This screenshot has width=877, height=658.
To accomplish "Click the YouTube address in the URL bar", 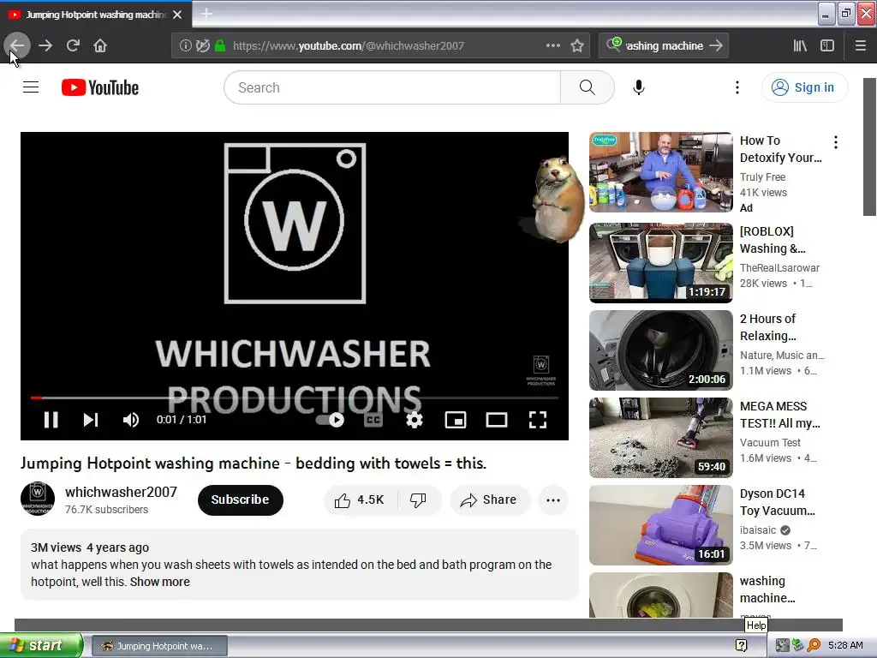I will click(349, 46).
